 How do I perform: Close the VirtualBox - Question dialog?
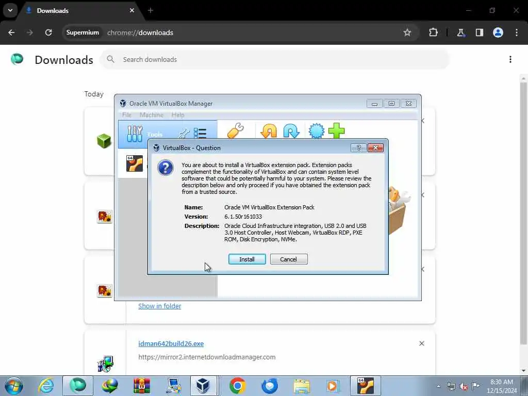[x=375, y=148]
